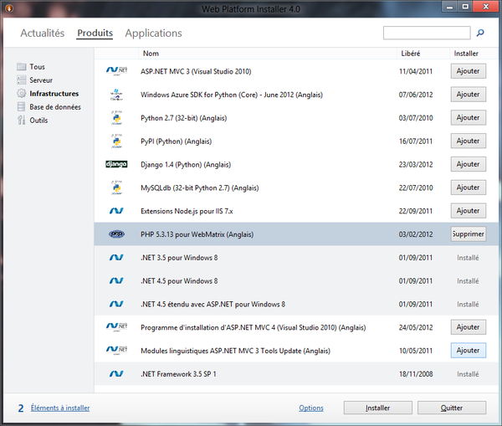Add Python 2.7 (32-bit) with Ajouter
Image resolution: width=502 pixels, height=426 pixels.
(469, 117)
